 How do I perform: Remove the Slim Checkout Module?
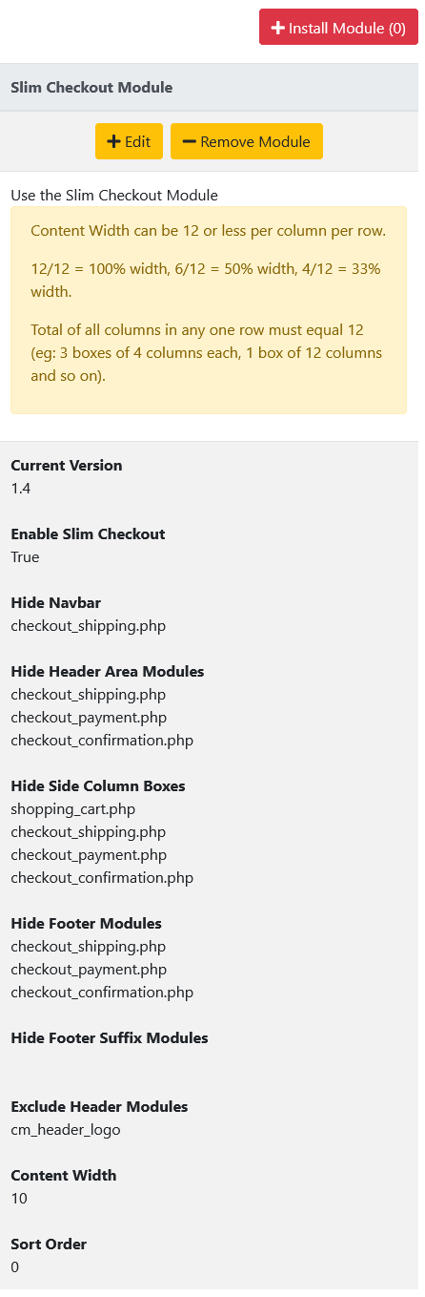click(x=247, y=141)
